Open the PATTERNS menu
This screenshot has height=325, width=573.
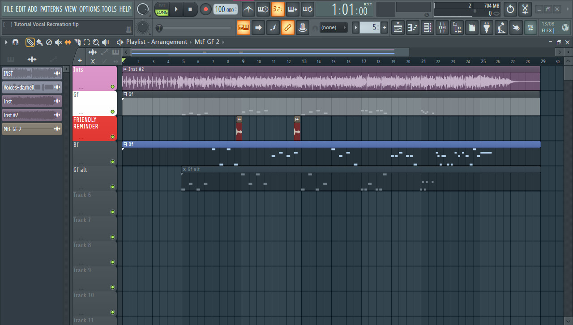point(51,9)
